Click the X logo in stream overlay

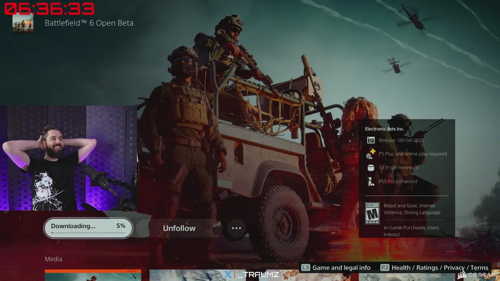click(228, 274)
